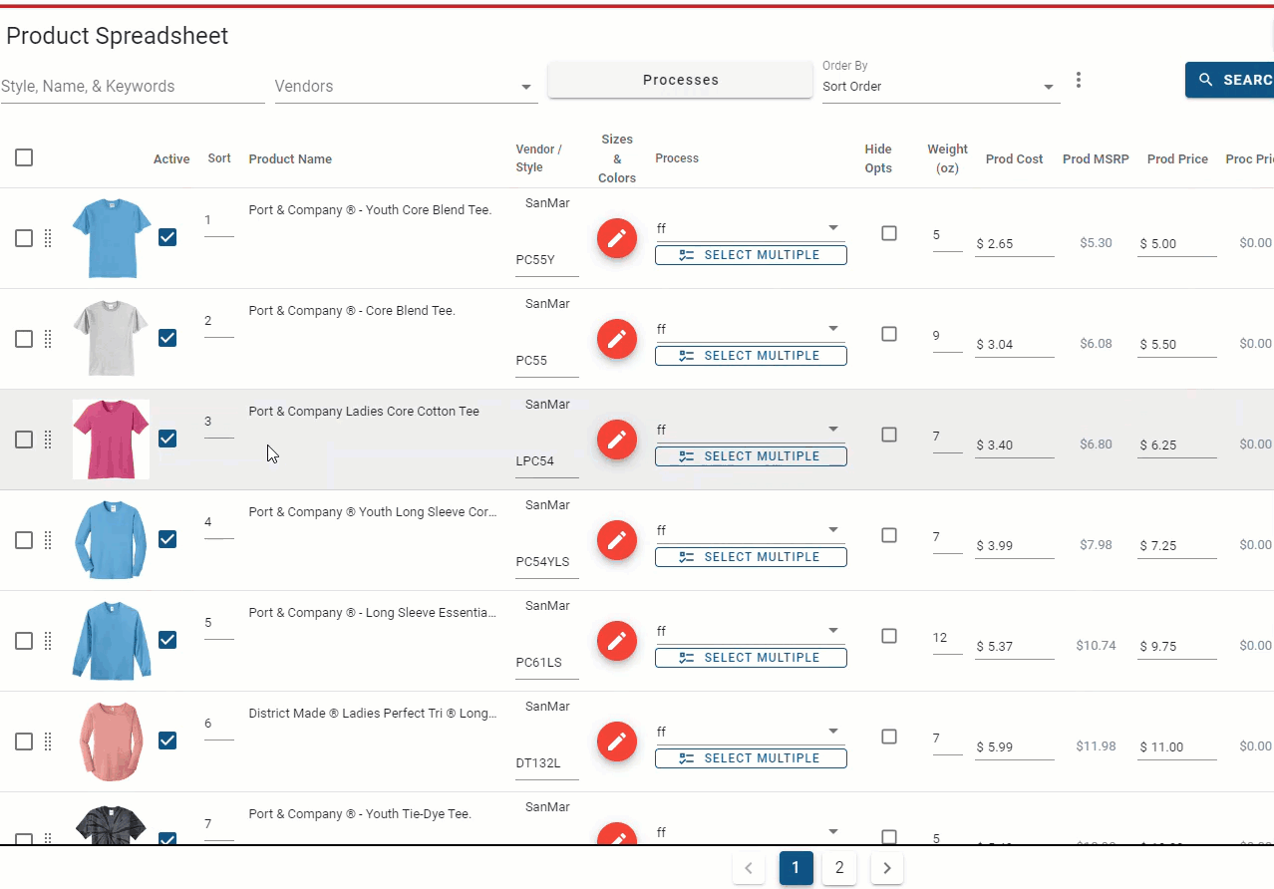
Task: Go to page 2
Action: coord(839,868)
